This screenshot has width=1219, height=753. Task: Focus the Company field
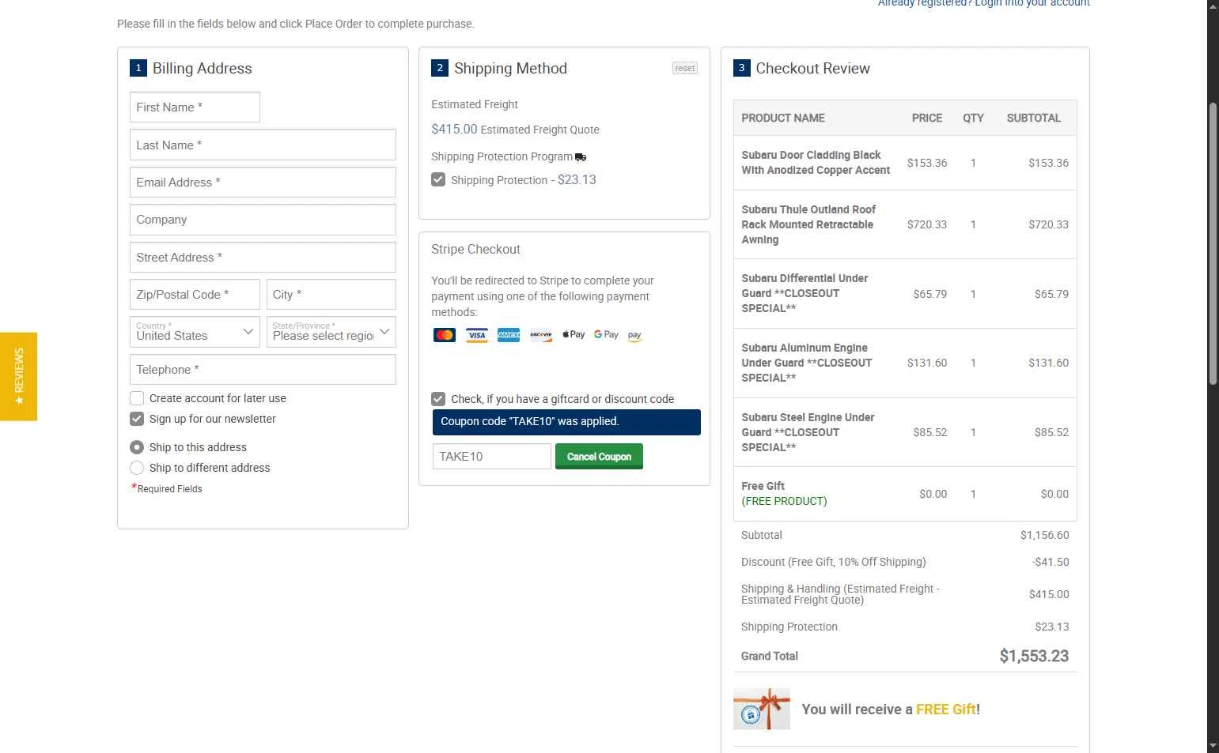263,220
